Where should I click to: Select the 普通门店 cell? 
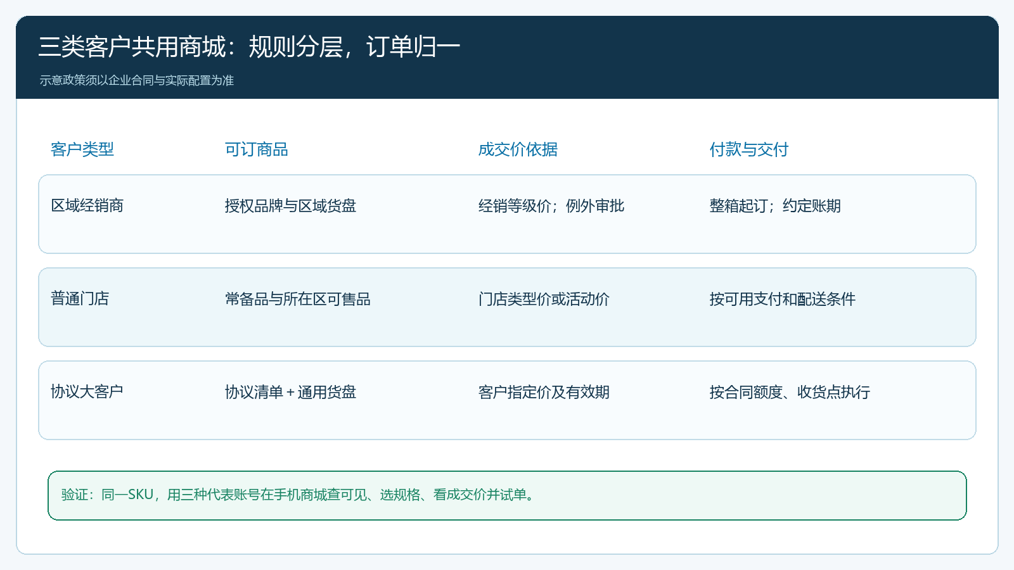click(80, 299)
